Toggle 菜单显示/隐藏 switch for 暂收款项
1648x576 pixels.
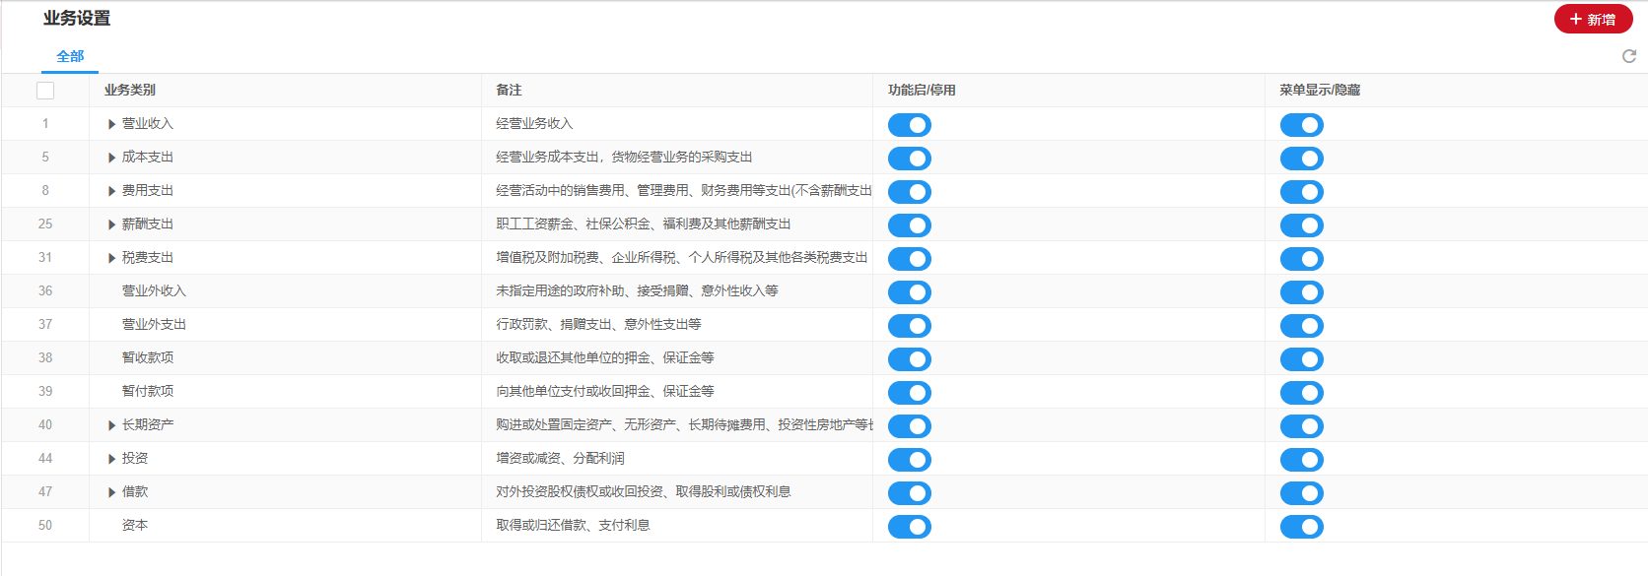click(x=1302, y=359)
